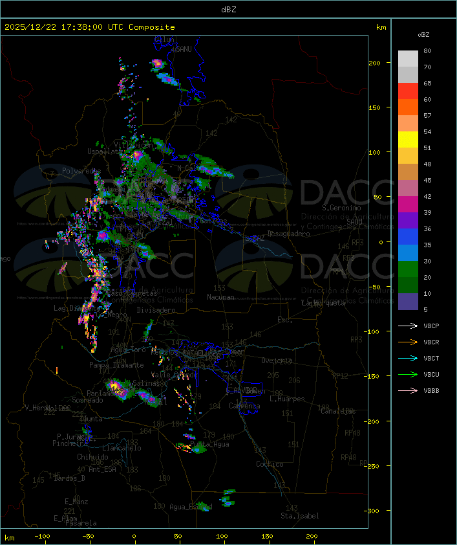This screenshot has width=457, height=545.
Task: Select the light blue 30-35 dBZ swatch
Action: click(x=408, y=252)
